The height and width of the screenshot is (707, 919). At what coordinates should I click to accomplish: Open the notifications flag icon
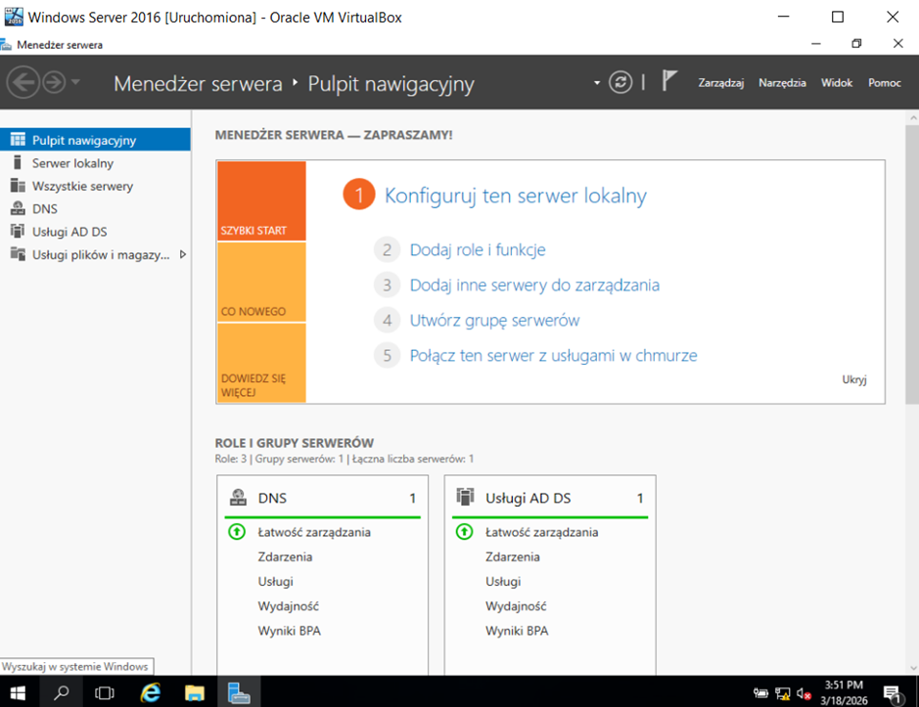point(669,82)
